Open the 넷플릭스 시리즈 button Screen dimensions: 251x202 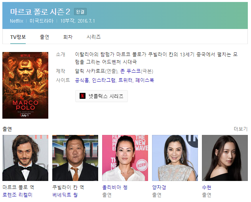pyautogui.click(x=101, y=96)
